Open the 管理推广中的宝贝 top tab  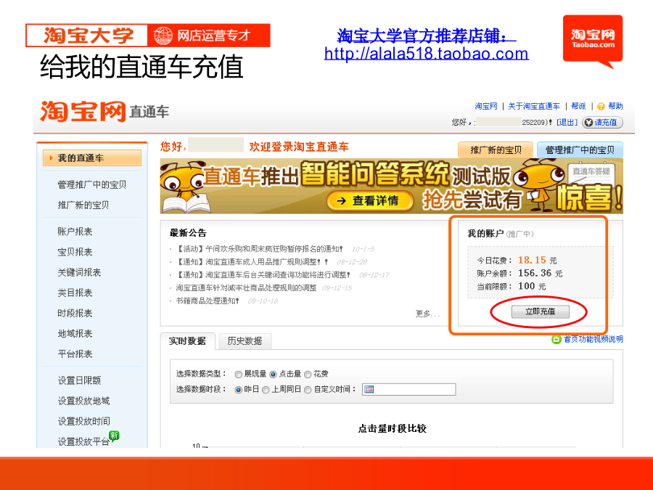pos(580,150)
